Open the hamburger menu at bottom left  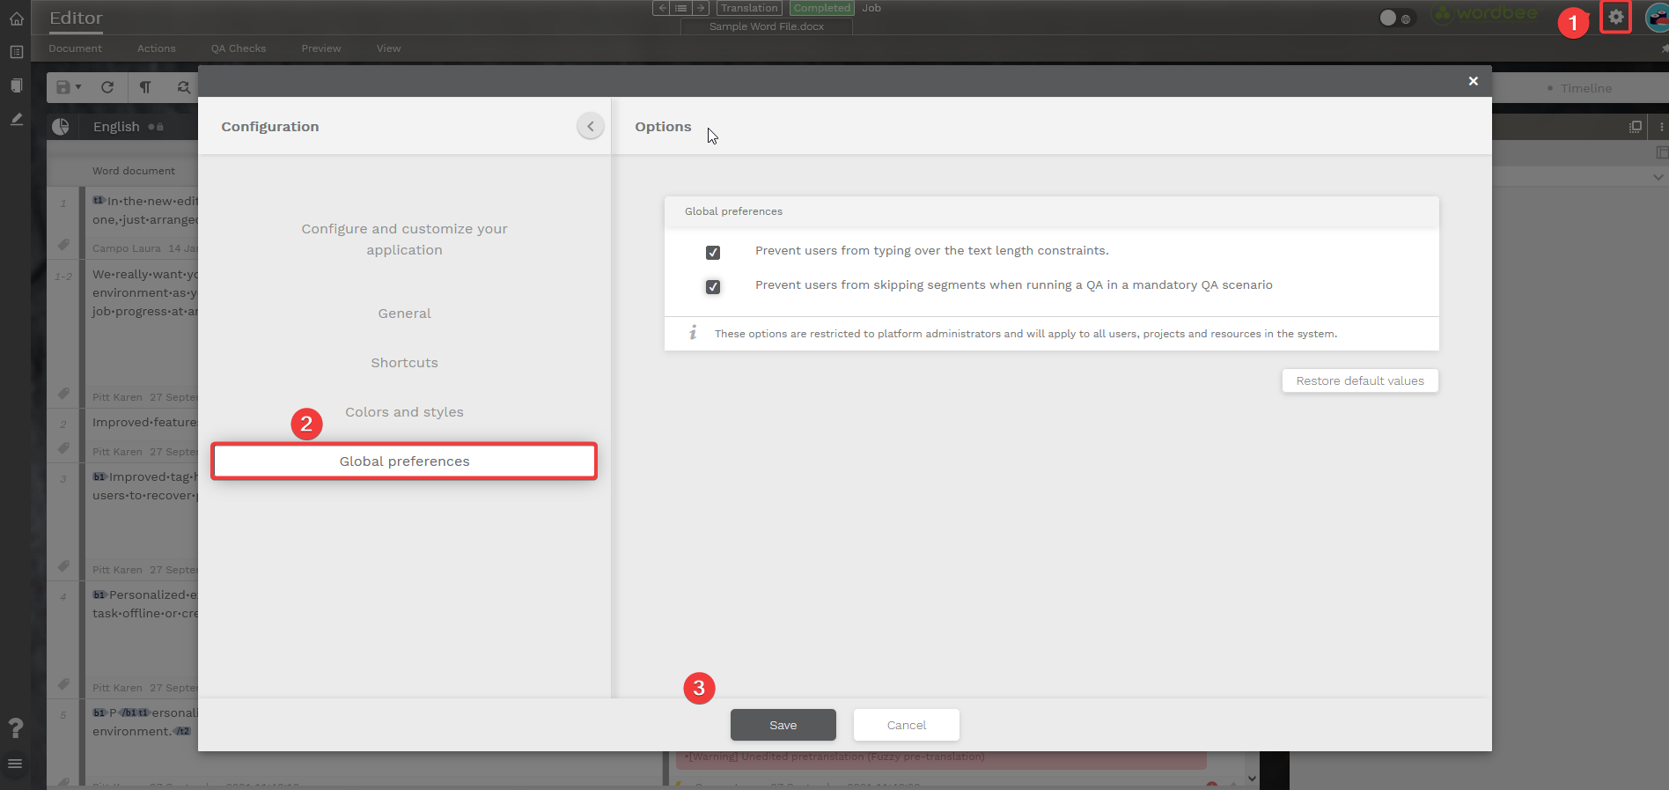[15, 764]
